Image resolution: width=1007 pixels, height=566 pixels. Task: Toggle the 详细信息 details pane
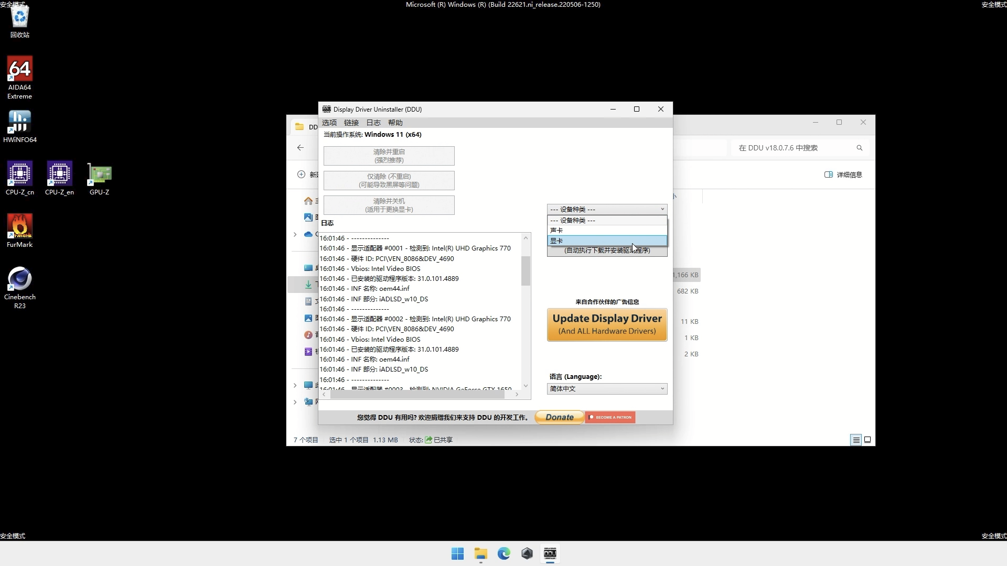click(x=843, y=175)
